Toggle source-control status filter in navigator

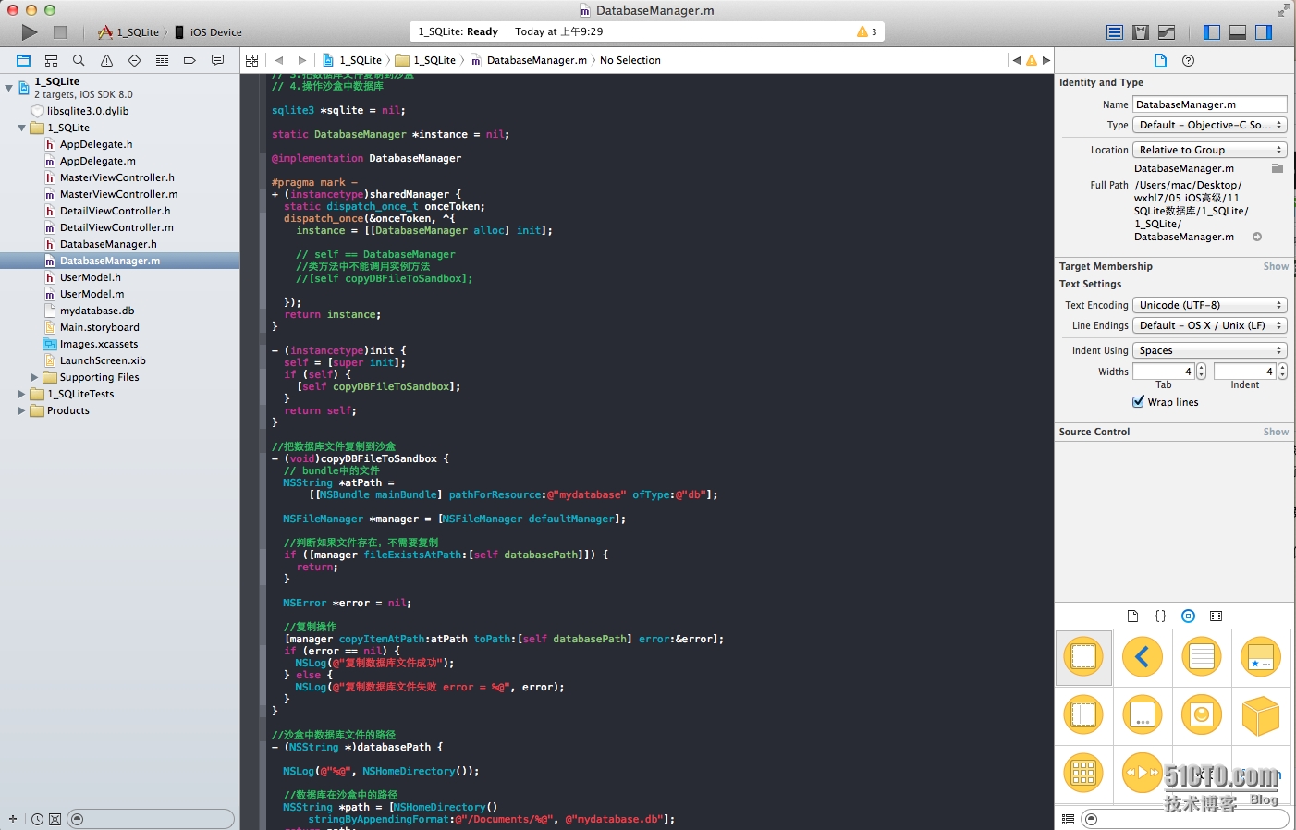[55, 819]
